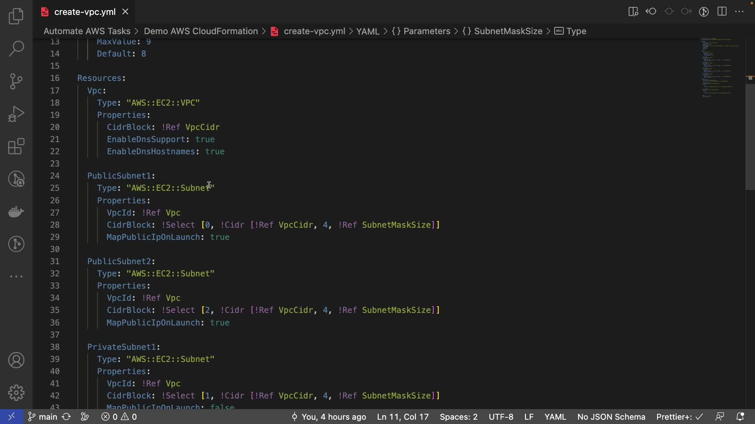Click Split Editor Right icon
Viewport: 755px width, 424px height.
point(722,12)
